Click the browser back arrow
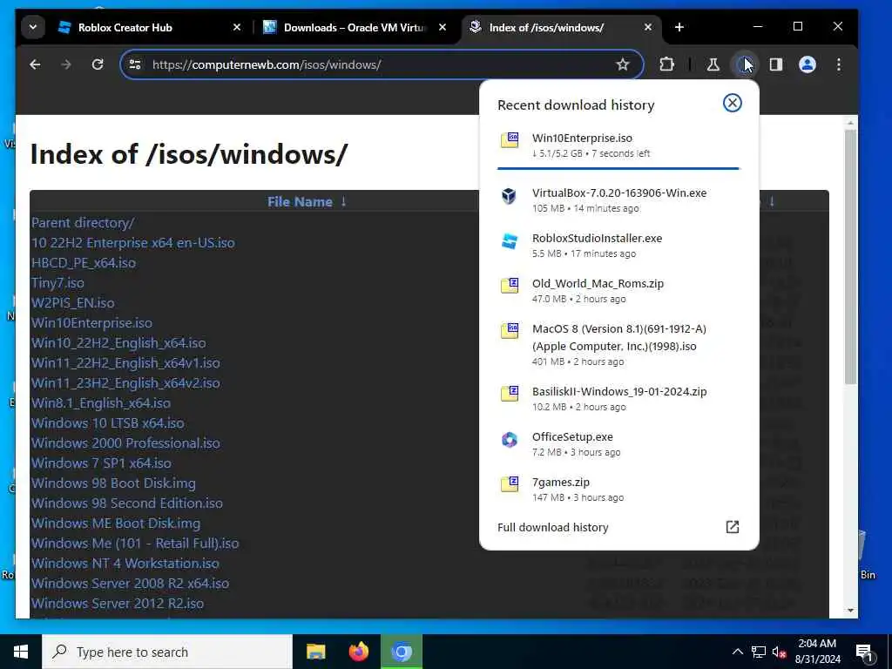The image size is (892, 669). pyautogui.click(x=35, y=64)
